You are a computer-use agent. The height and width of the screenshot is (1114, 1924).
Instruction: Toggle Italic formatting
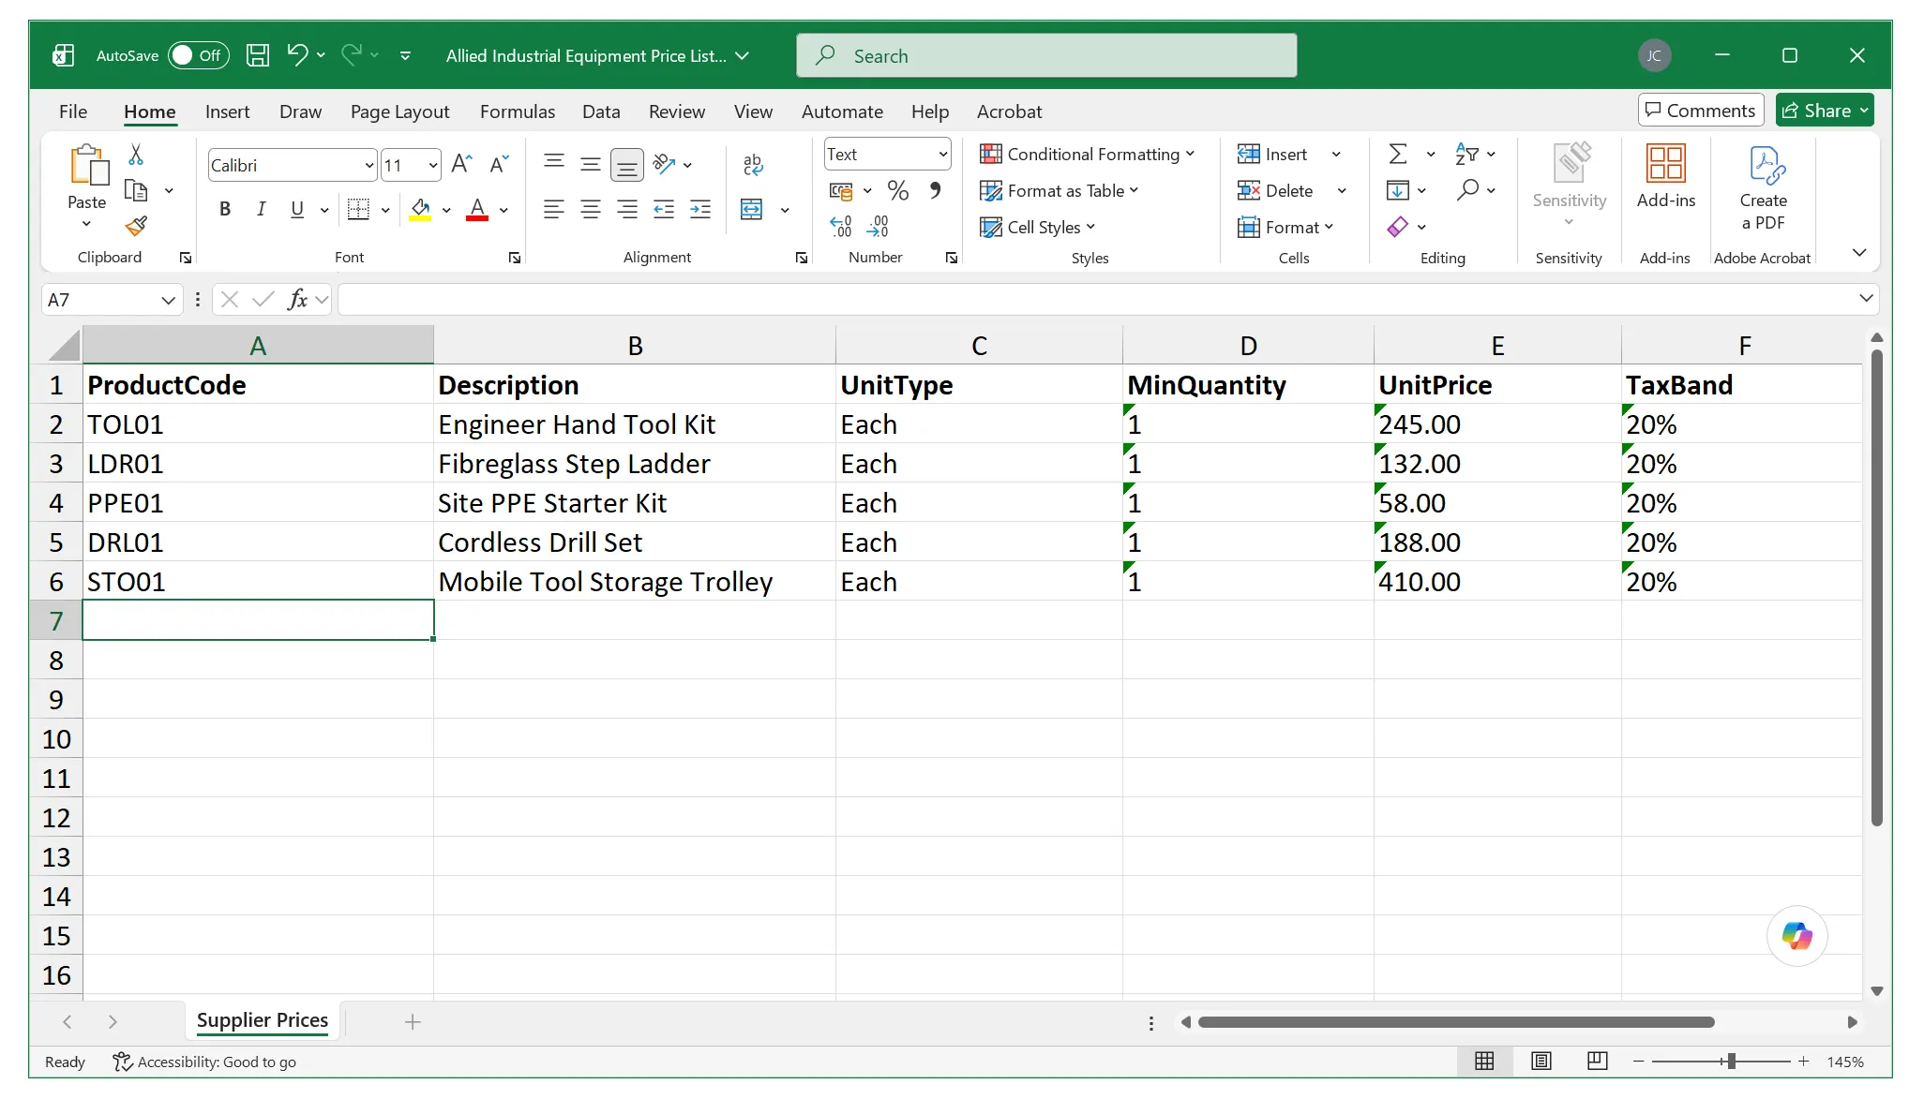(262, 209)
